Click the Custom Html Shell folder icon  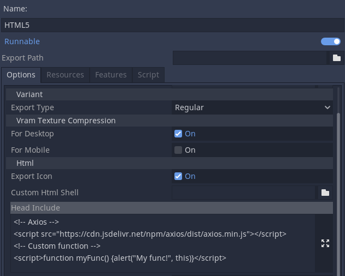point(325,193)
